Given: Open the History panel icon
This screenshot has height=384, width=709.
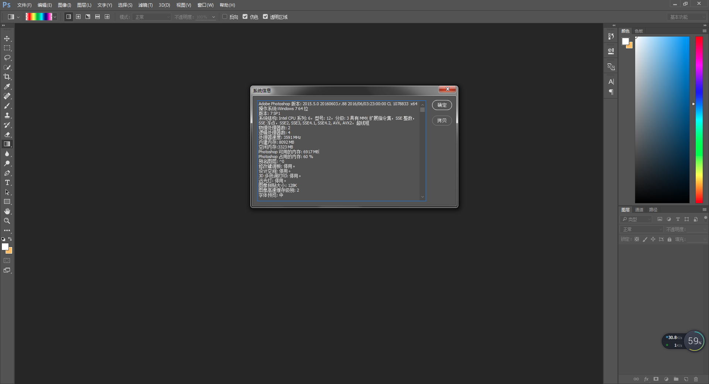Looking at the screenshot, I should point(611,36).
